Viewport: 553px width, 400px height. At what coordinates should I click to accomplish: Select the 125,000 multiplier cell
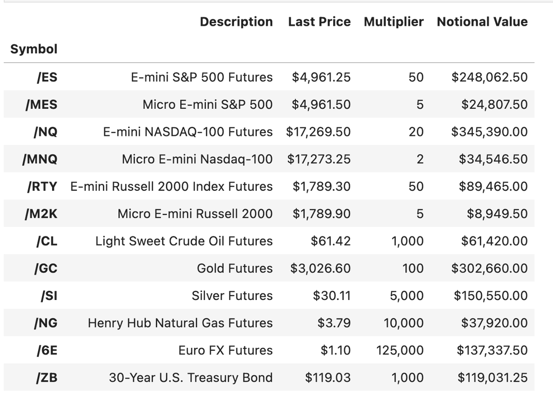pos(400,350)
